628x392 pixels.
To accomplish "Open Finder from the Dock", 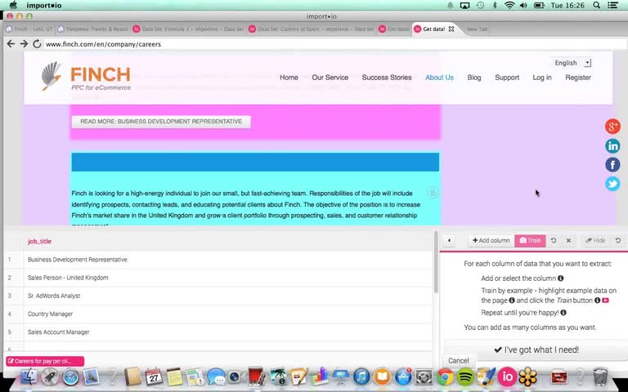I will pyautogui.click(x=29, y=376).
